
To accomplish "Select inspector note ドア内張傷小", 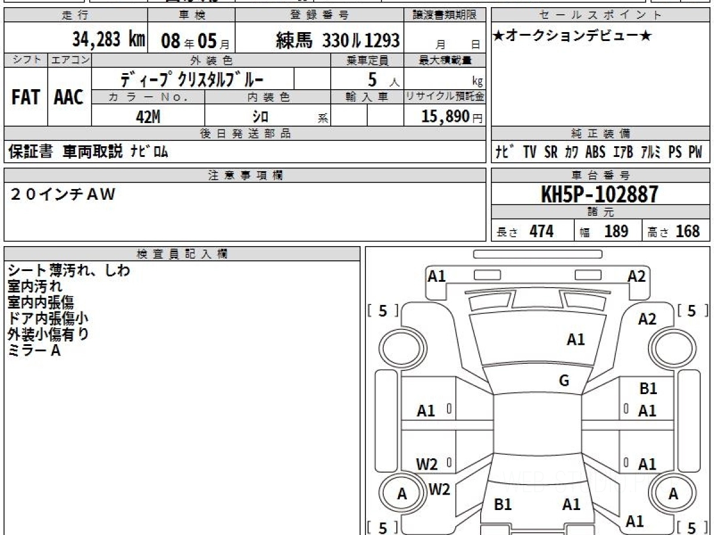I will click(x=48, y=319).
